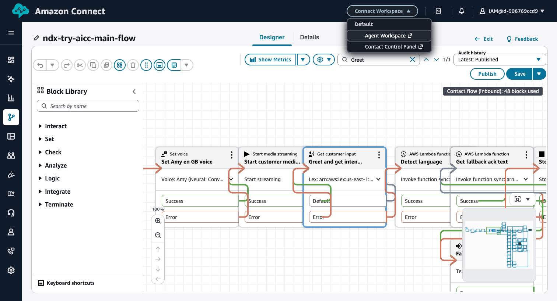Open options menu on Get fallback ack text block
The width and height of the screenshot is (557, 301).
[x=526, y=155]
